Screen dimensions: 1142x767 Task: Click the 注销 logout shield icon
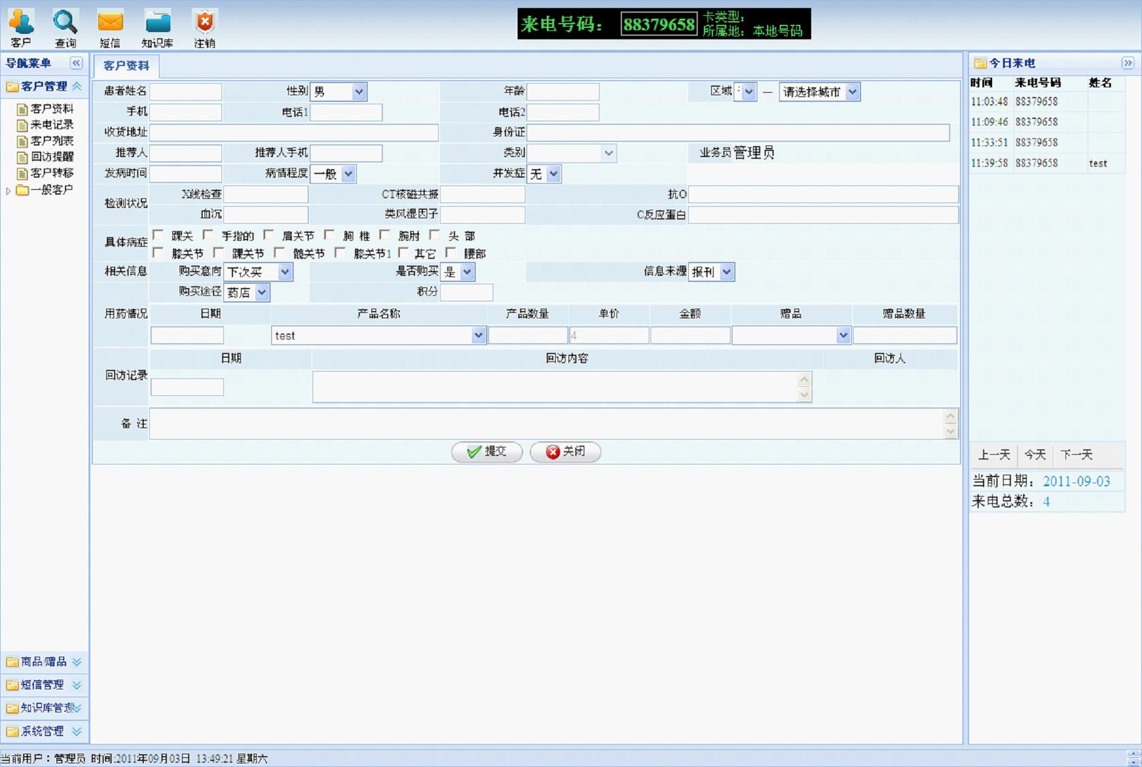tap(205, 27)
